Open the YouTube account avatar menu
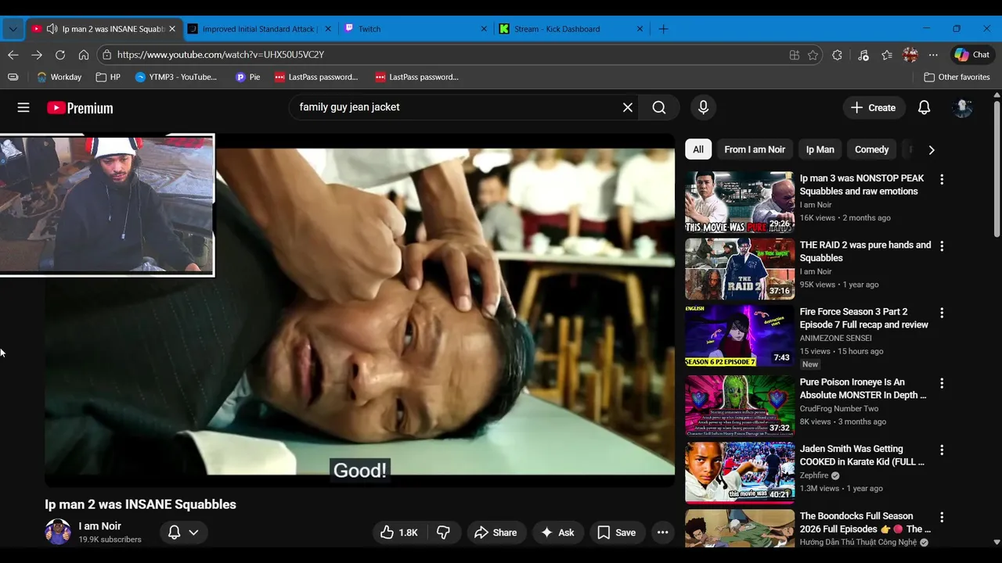The image size is (1002, 563). 963,108
